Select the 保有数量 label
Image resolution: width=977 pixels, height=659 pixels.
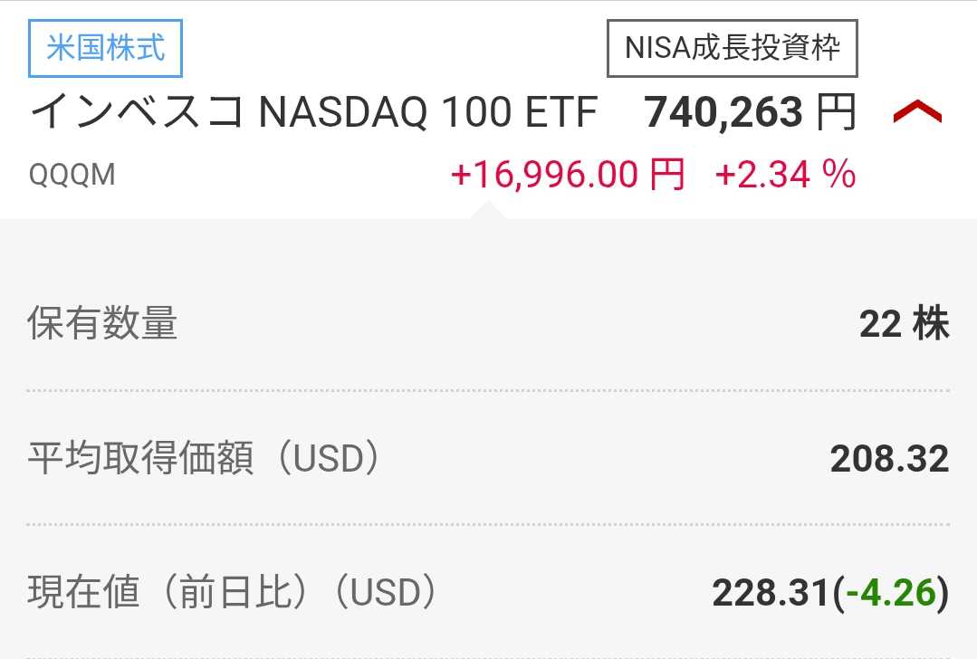coord(102,323)
